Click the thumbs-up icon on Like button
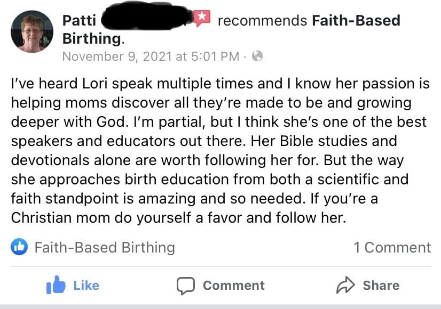 coord(56,286)
